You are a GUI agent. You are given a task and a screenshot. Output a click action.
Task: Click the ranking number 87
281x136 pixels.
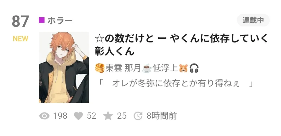(x=21, y=22)
